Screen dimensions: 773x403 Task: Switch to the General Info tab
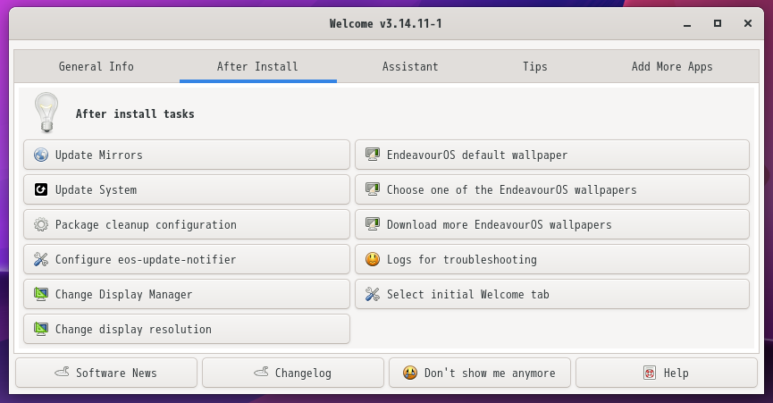click(97, 66)
